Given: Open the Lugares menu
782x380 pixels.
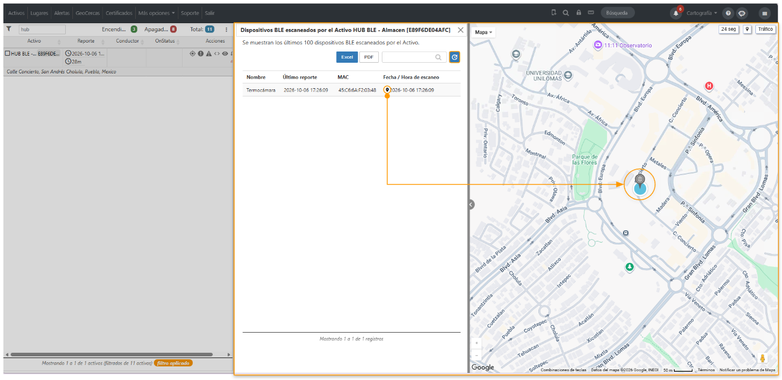Looking at the screenshot, I should 39,13.
